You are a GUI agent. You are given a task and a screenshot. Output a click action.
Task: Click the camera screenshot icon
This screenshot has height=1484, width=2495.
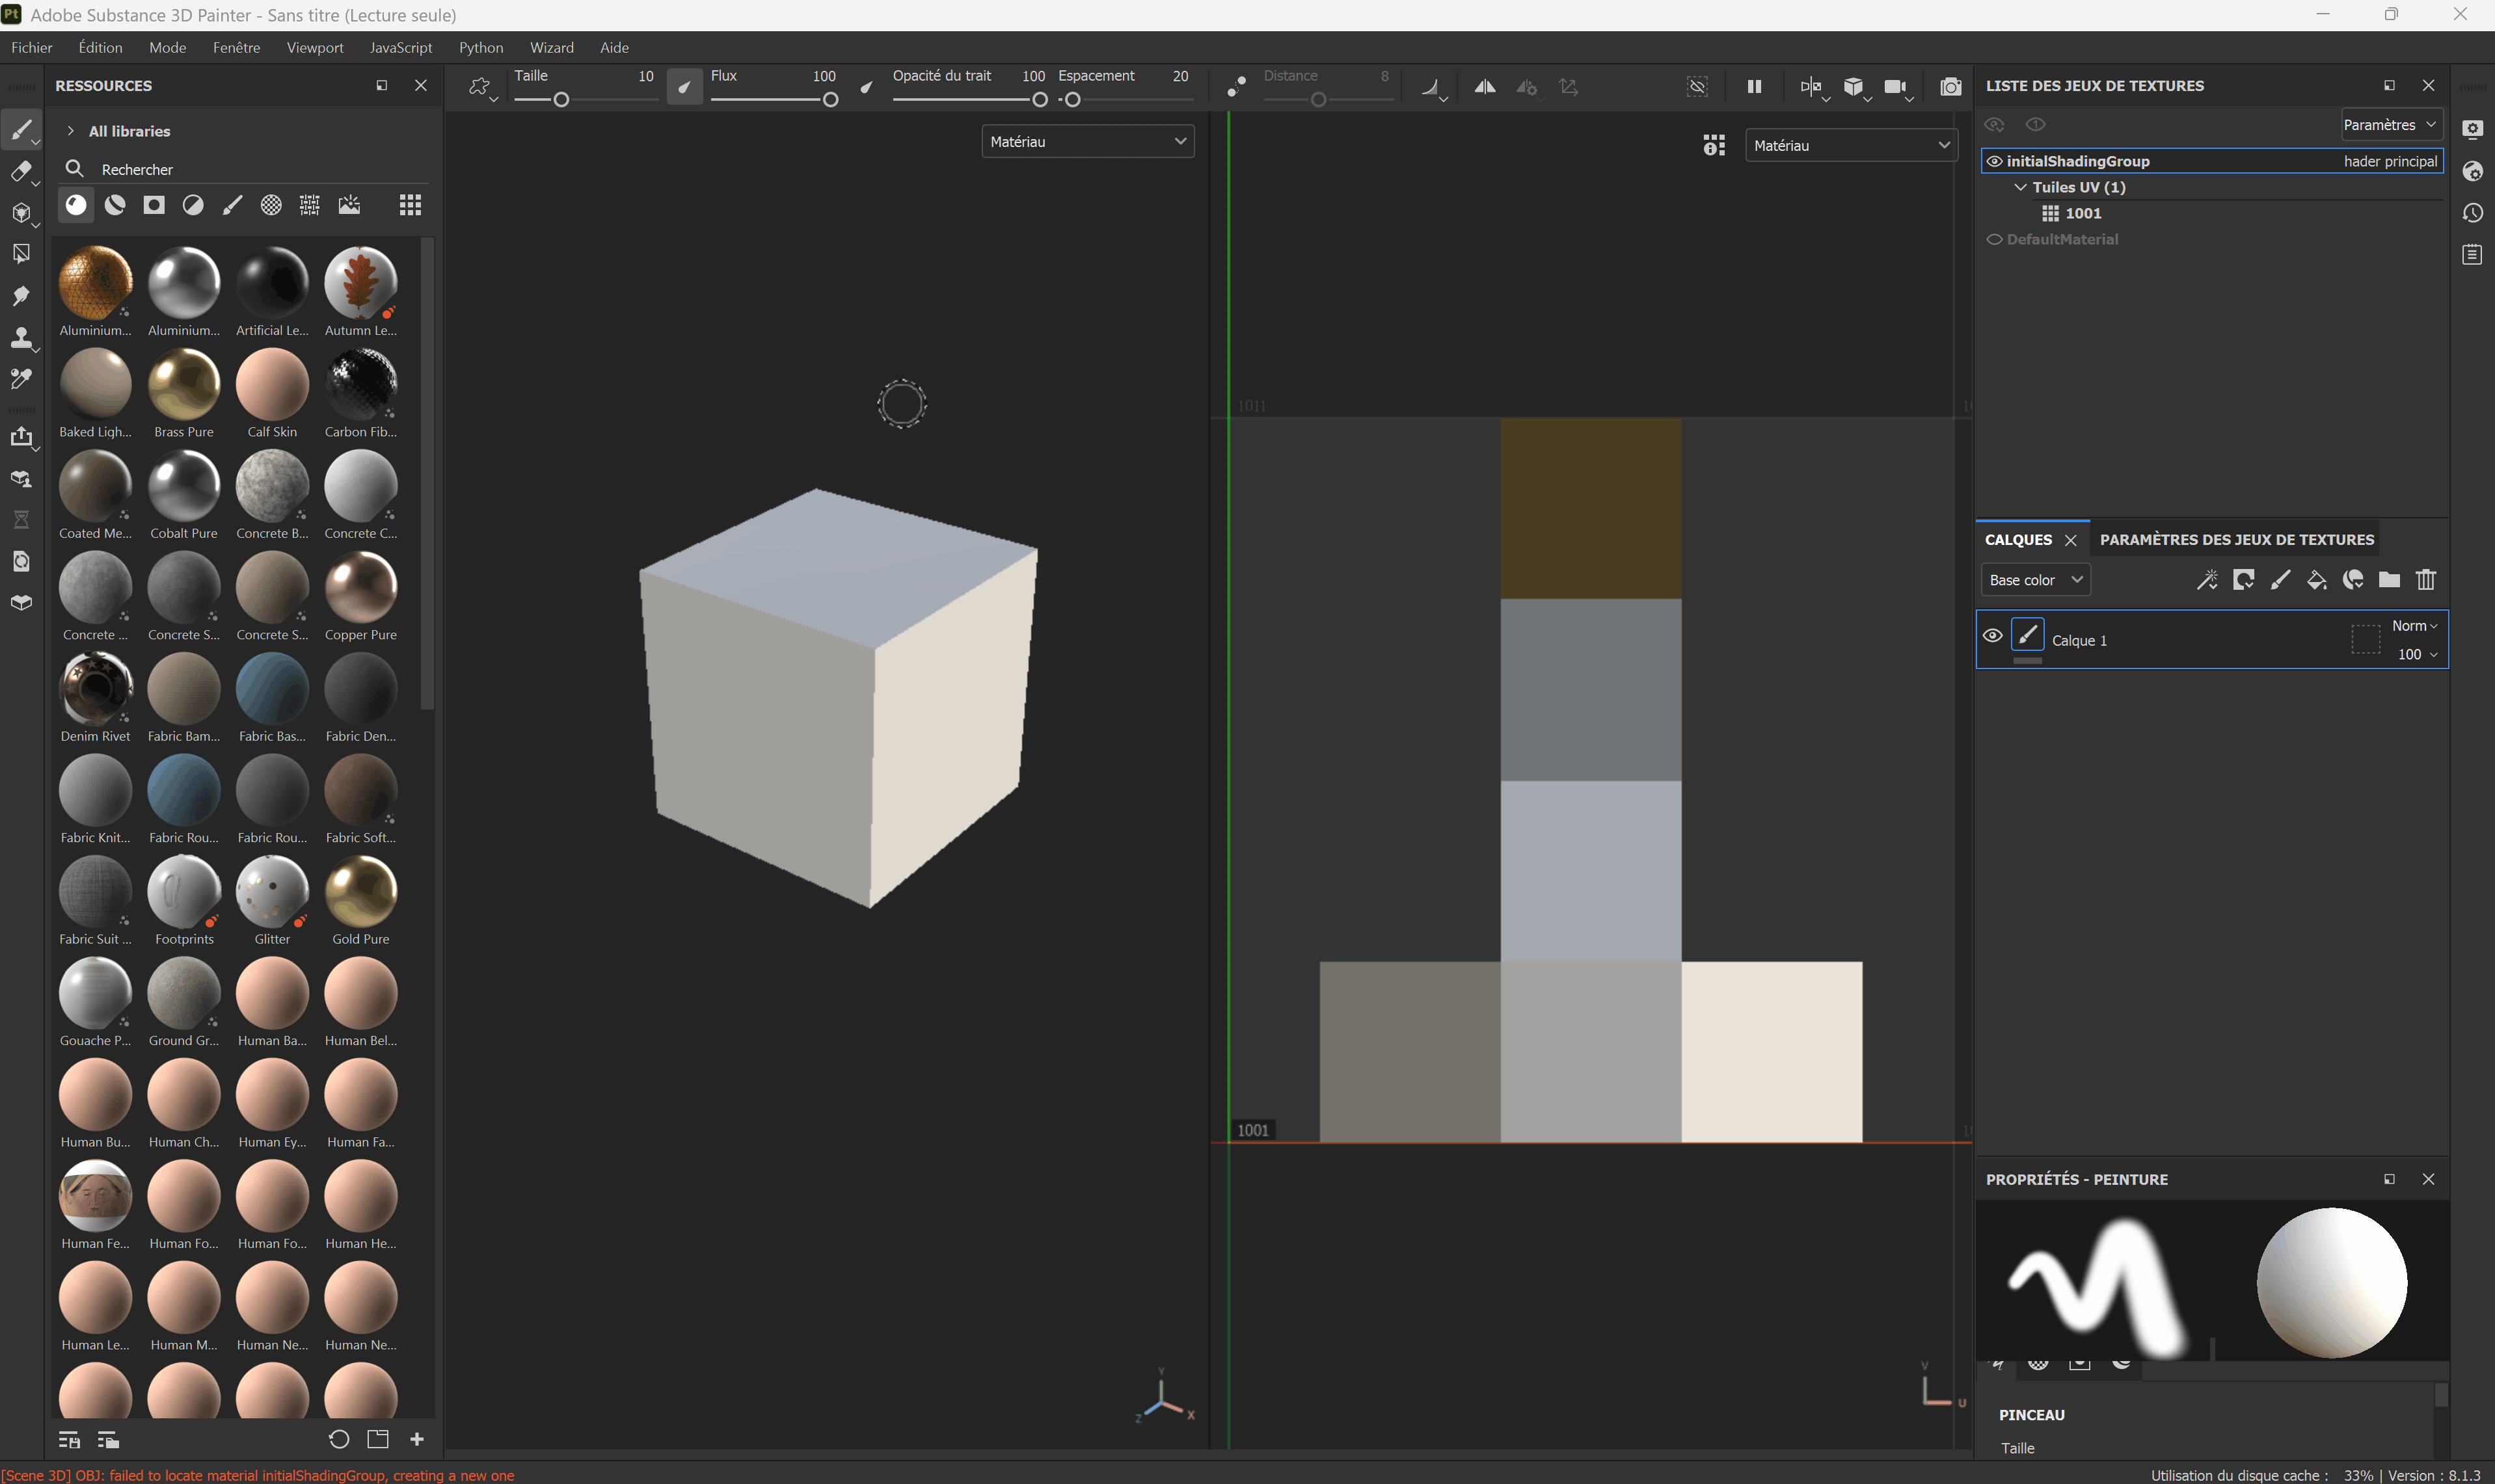pos(1950,87)
